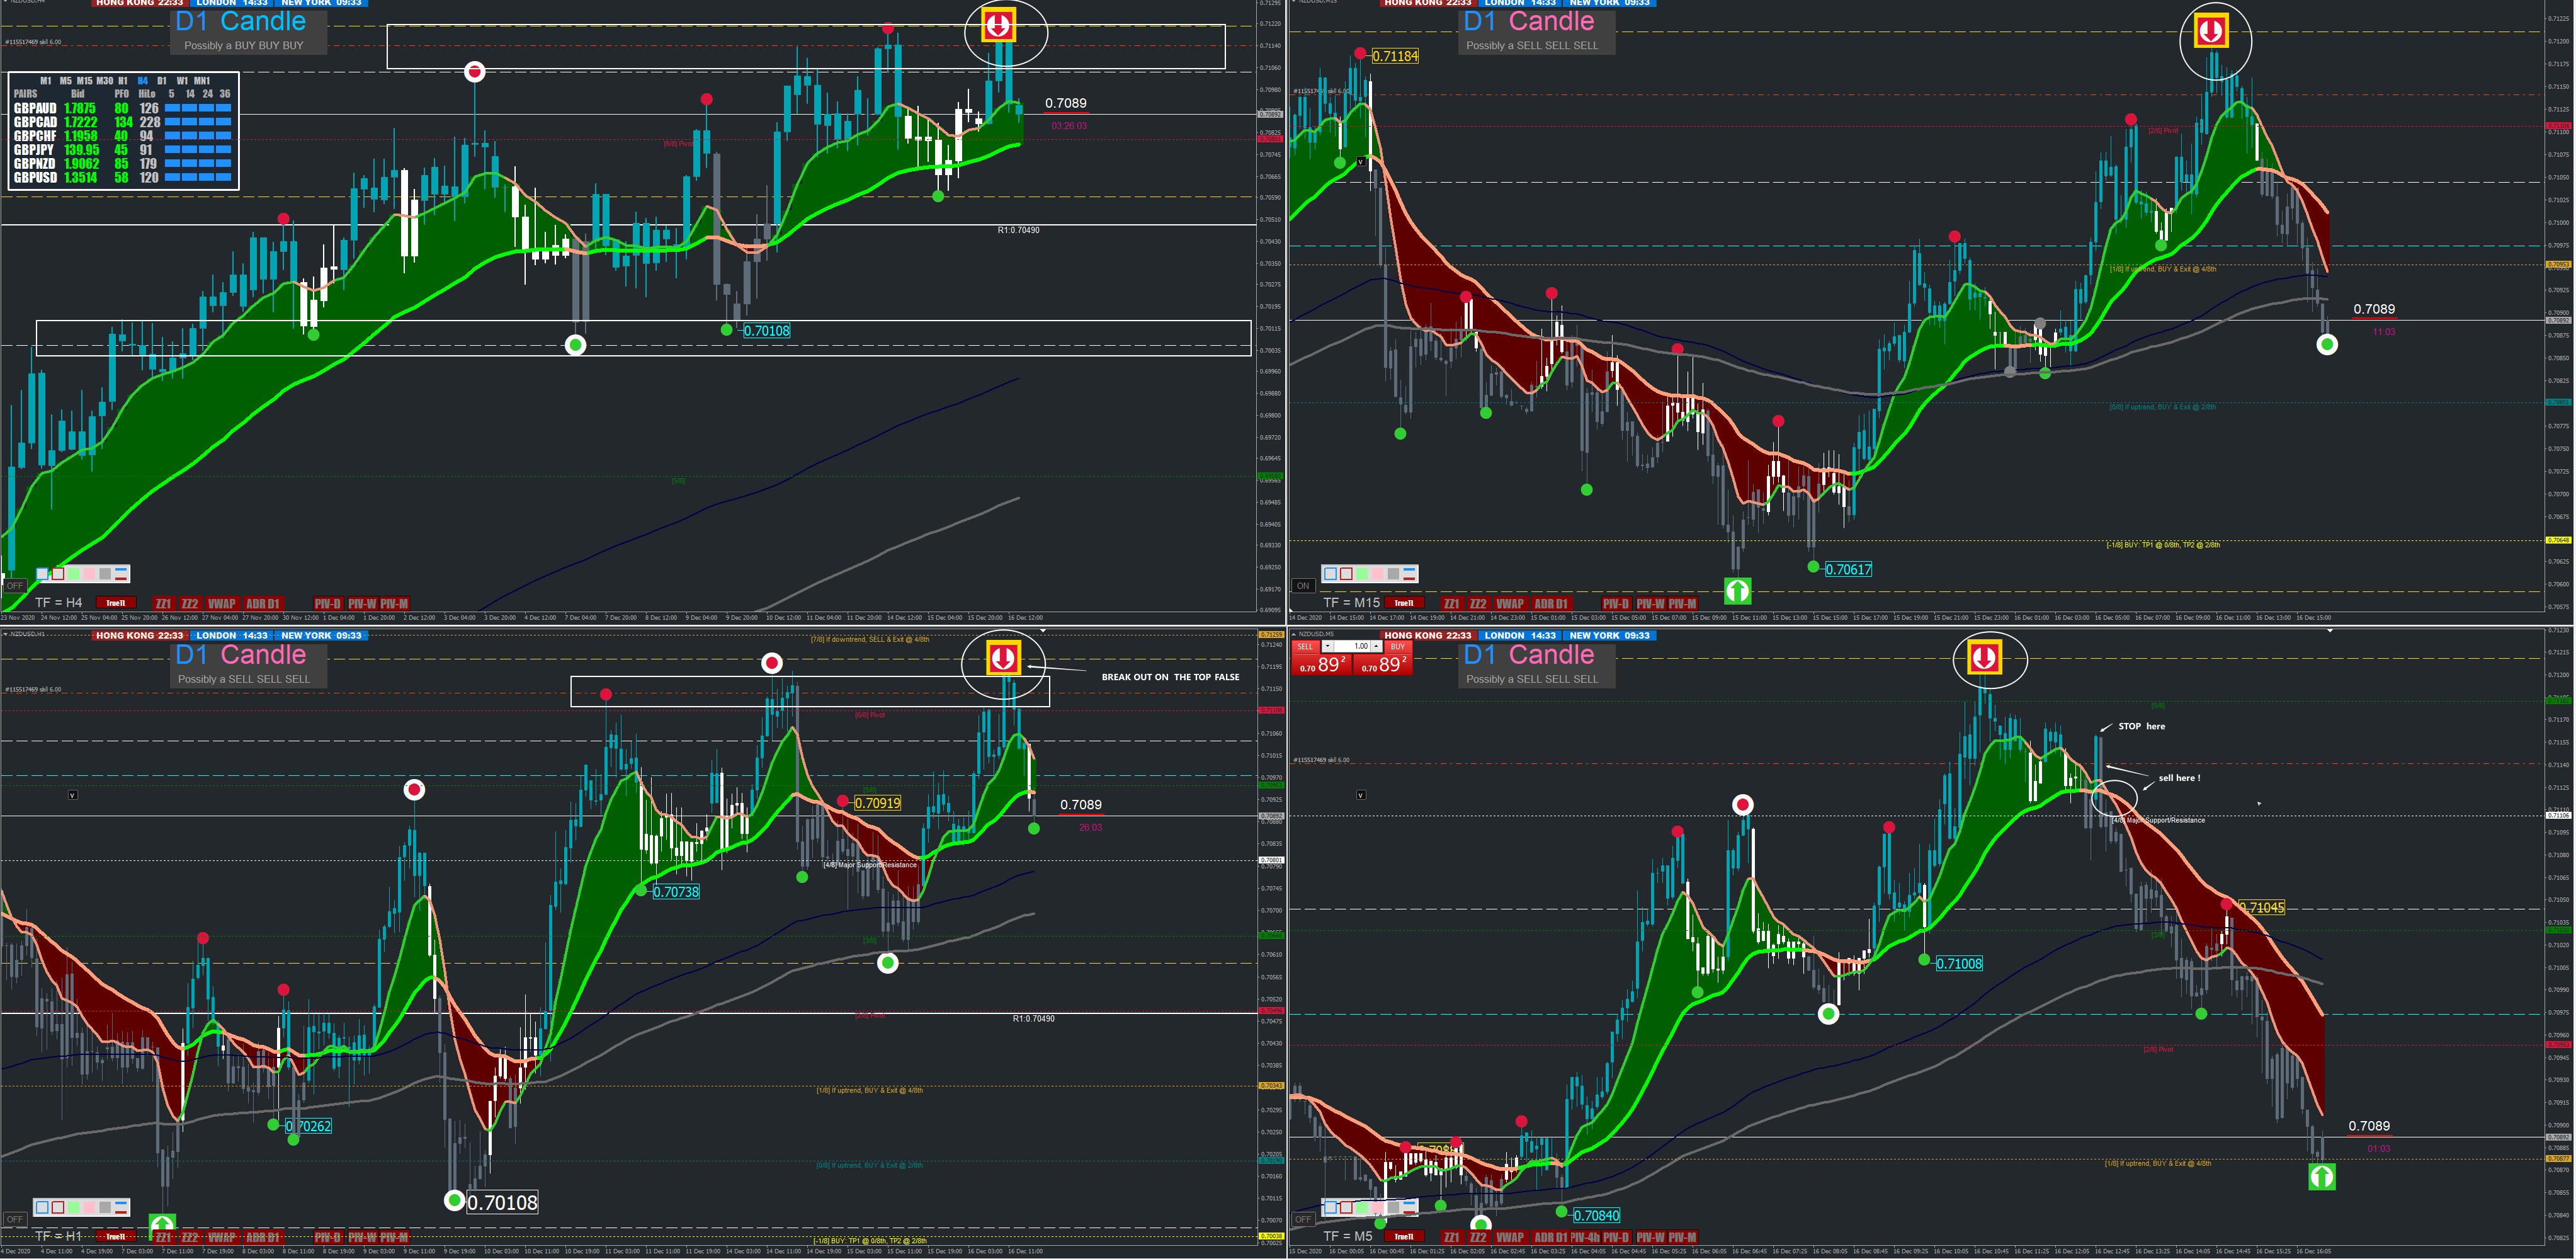
Task: Select GBPJPY row in the pairs dashboard
Action: coord(34,150)
